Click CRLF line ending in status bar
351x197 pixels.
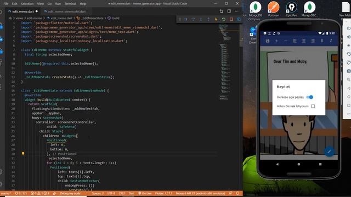122,193
